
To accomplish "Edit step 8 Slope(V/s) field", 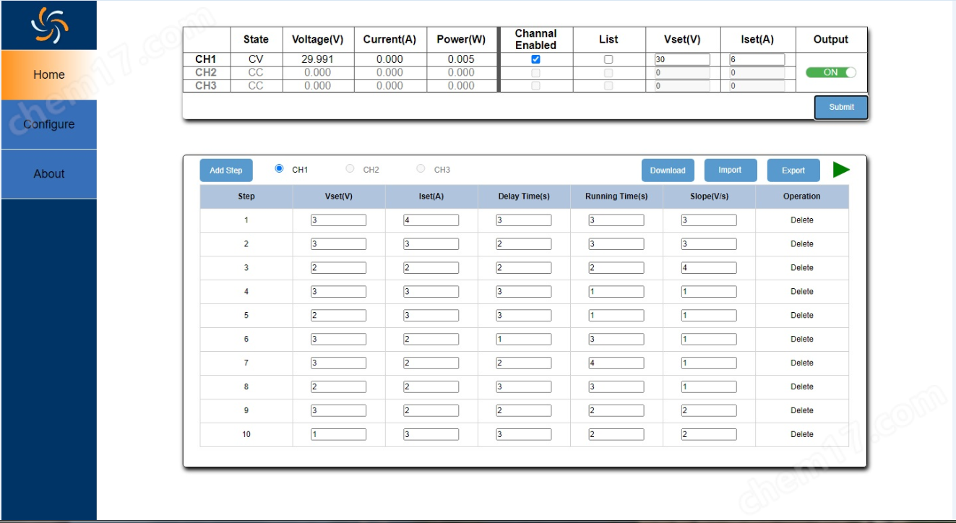I will coord(709,387).
